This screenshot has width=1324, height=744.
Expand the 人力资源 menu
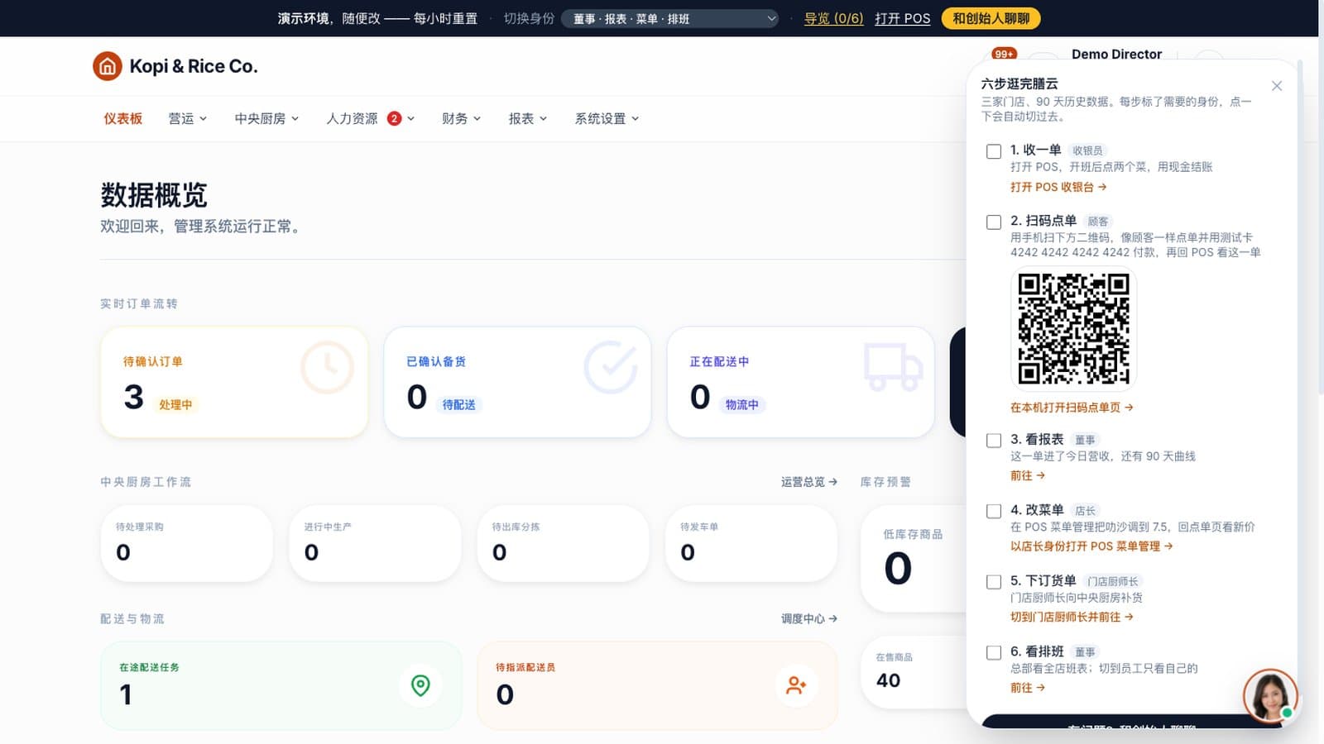pyautogui.click(x=370, y=118)
